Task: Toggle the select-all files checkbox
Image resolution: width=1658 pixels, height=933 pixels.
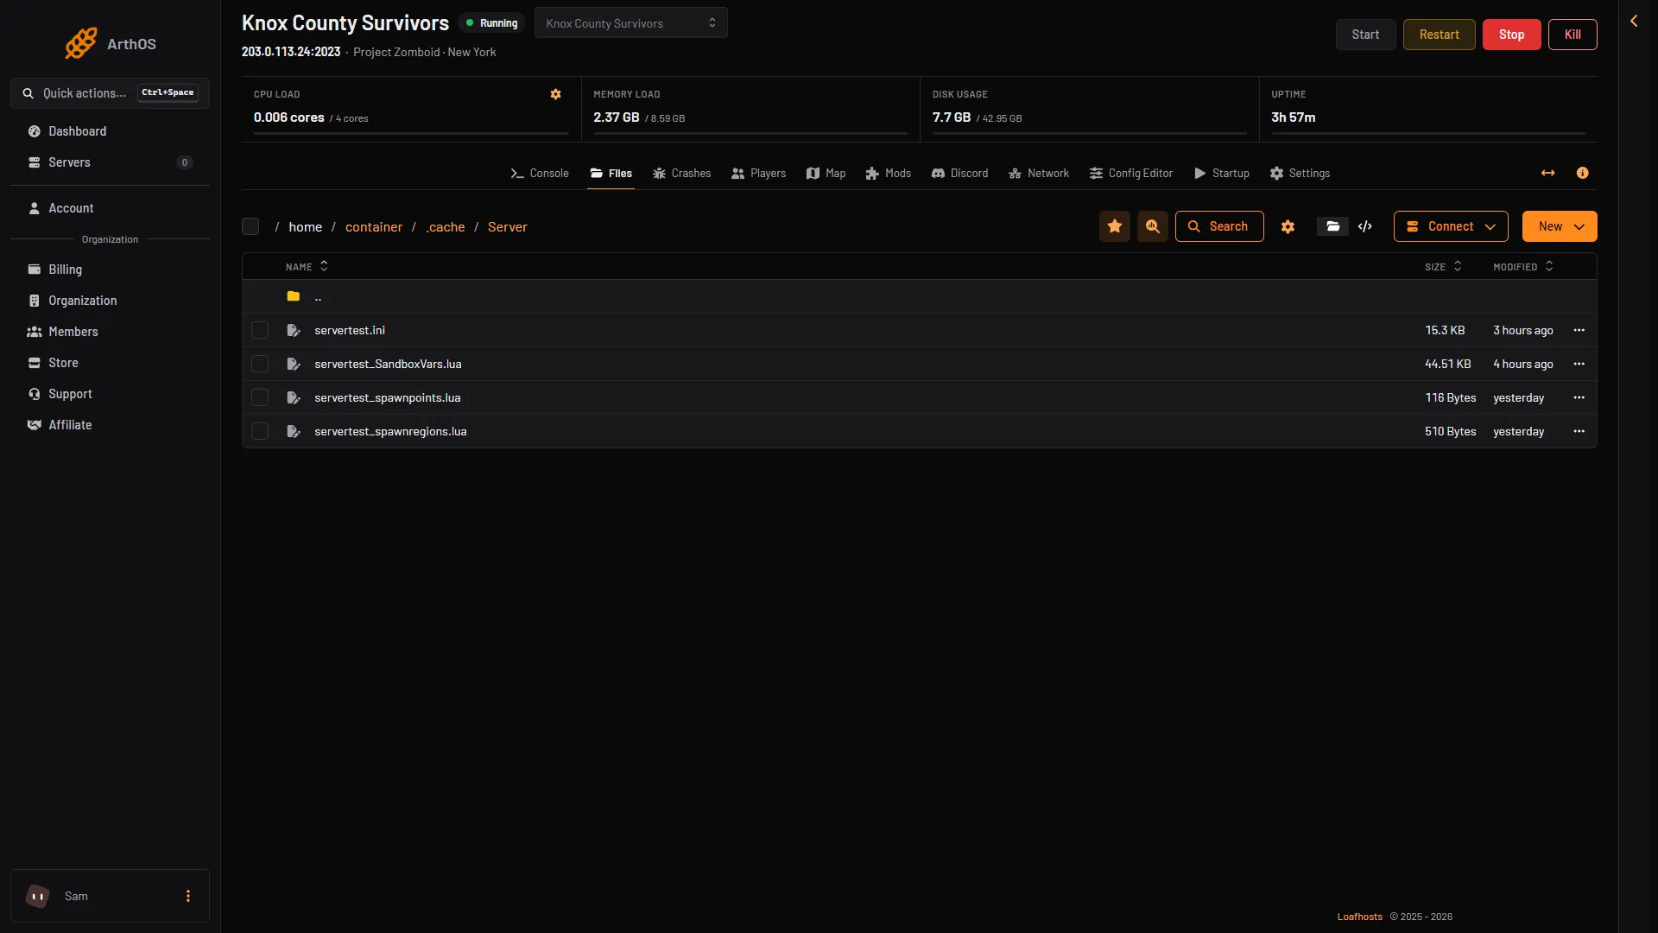Action: [250, 226]
